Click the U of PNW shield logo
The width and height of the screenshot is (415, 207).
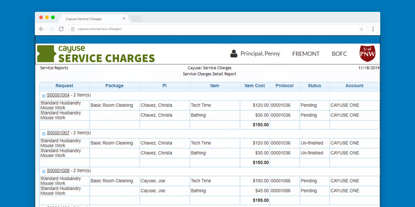[x=367, y=54]
